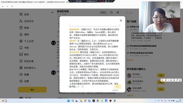Click browser back arrow
183x103 pixels.
click(x=3, y=6)
